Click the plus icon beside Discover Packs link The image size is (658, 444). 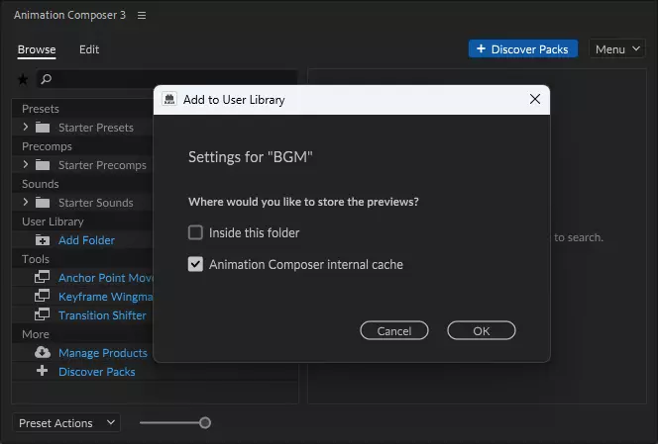pos(42,371)
